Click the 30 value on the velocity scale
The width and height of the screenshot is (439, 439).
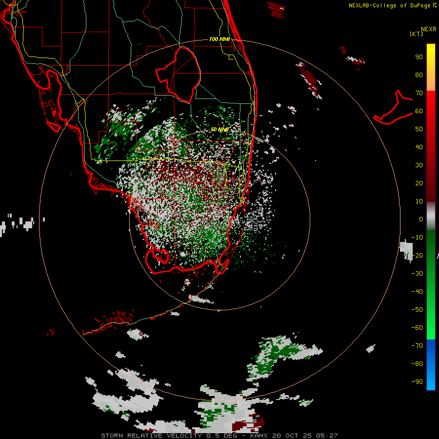click(x=419, y=165)
